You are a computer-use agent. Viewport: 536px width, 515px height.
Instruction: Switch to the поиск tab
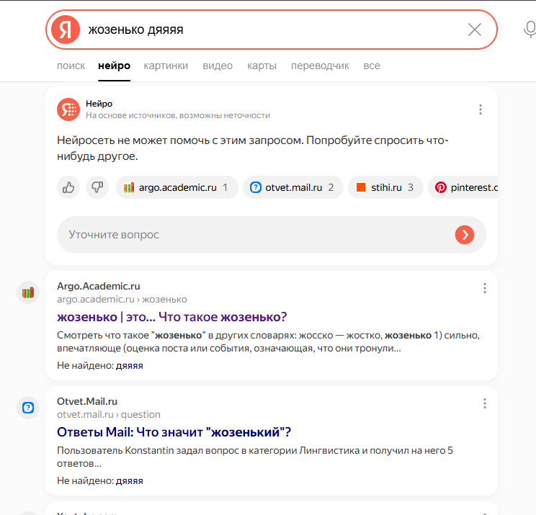pyautogui.click(x=71, y=66)
